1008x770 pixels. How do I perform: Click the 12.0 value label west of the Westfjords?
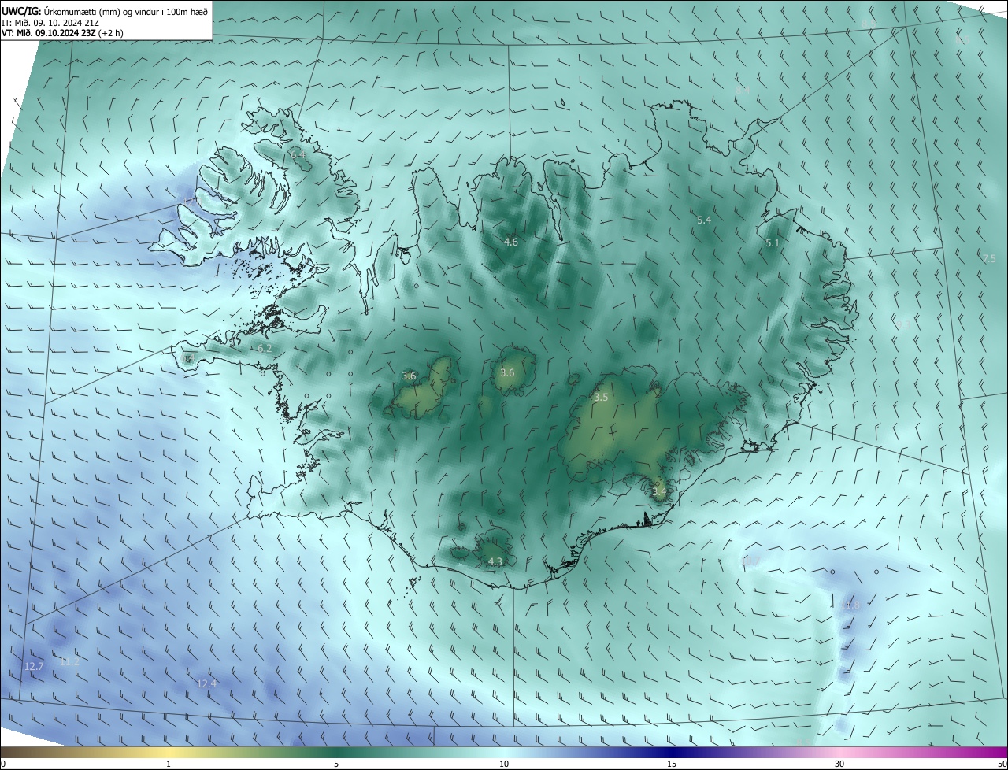193,202
